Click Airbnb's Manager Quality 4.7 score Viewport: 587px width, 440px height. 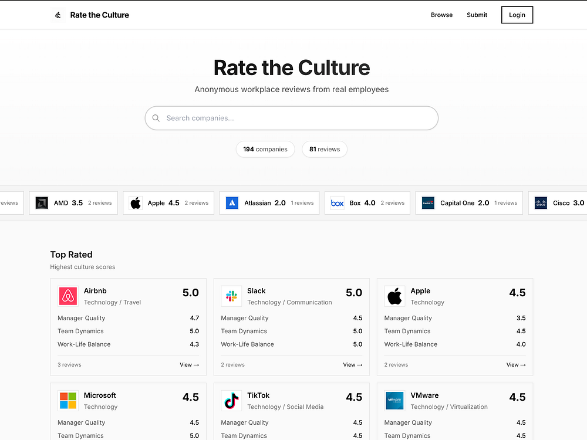194,318
